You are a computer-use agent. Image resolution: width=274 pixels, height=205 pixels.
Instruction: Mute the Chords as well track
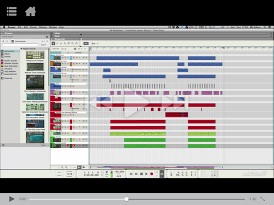click(63, 146)
